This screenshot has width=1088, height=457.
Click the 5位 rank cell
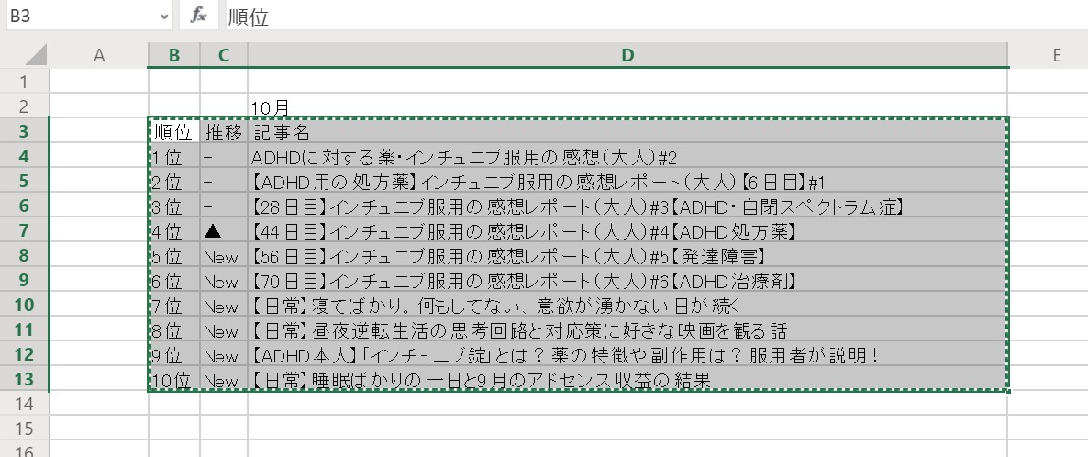pos(174,256)
